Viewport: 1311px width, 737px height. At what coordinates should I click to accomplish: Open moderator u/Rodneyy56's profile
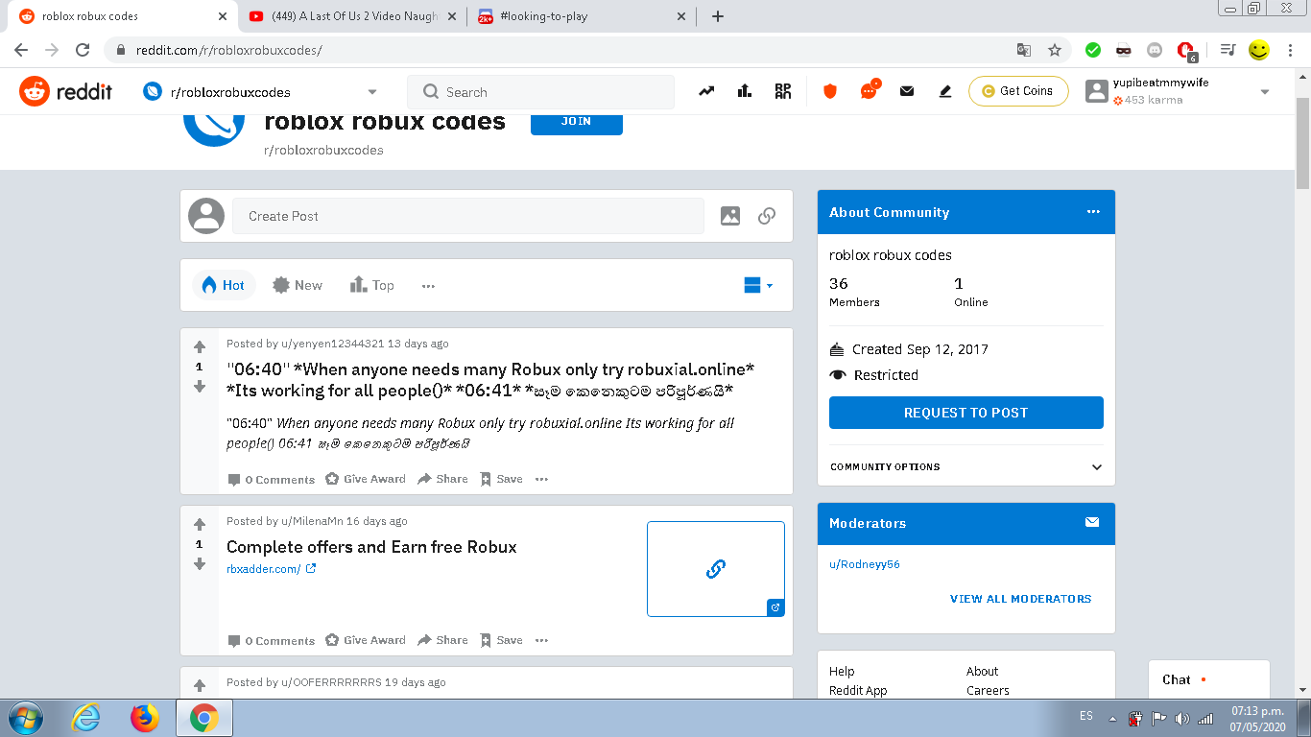[865, 564]
